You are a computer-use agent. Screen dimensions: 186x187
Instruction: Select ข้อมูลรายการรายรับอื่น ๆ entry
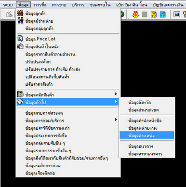pyautogui.click(x=68, y=150)
